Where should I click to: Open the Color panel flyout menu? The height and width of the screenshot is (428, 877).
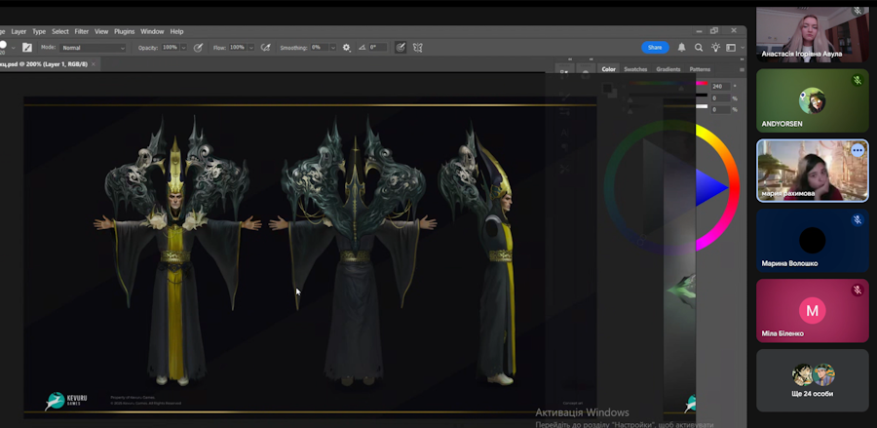pyautogui.click(x=742, y=69)
